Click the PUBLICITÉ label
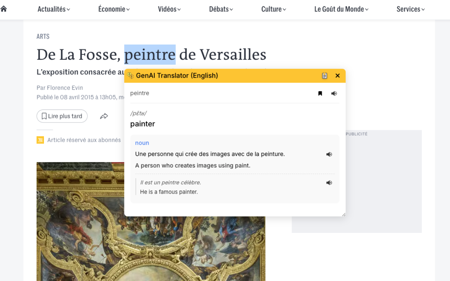Image resolution: width=450 pixels, height=281 pixels. [x=356, y=134]
